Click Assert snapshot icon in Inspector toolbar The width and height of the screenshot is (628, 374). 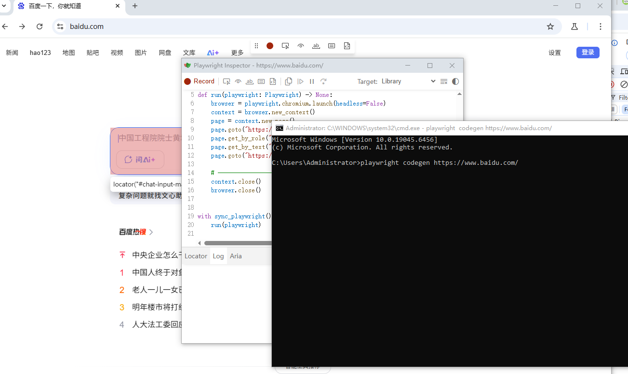(x=273, y=81)
